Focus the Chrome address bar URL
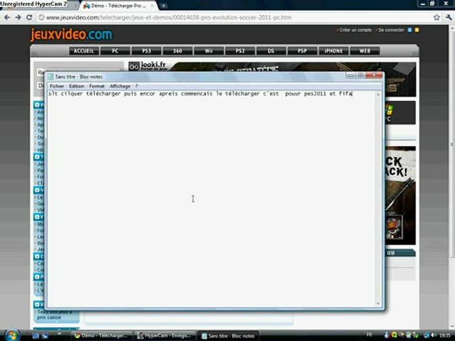The height and width of the screenshot is (341, 455). 169,18
